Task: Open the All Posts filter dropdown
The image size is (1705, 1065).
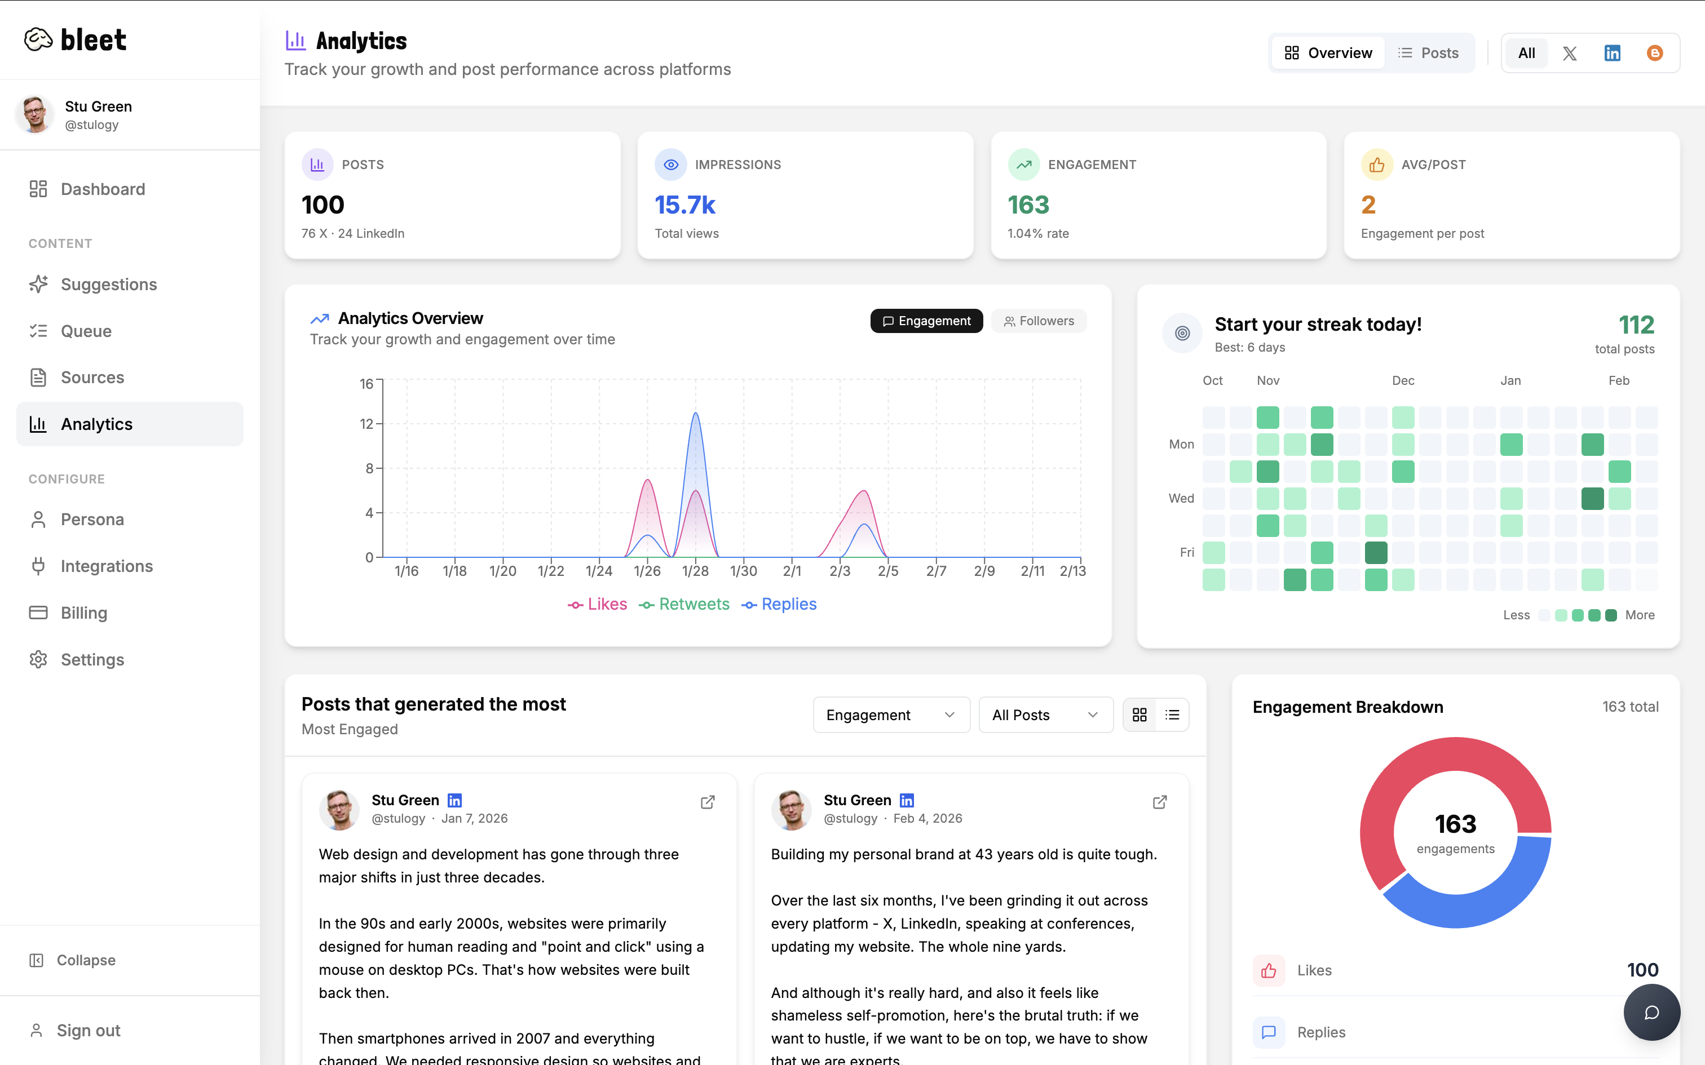Action: tap(1045, 715)
